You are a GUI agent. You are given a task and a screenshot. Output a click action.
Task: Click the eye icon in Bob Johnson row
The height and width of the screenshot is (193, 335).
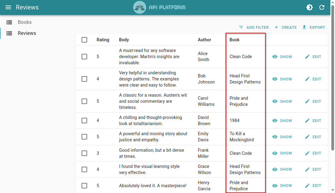pyautogui.click(x=275, y=79)
